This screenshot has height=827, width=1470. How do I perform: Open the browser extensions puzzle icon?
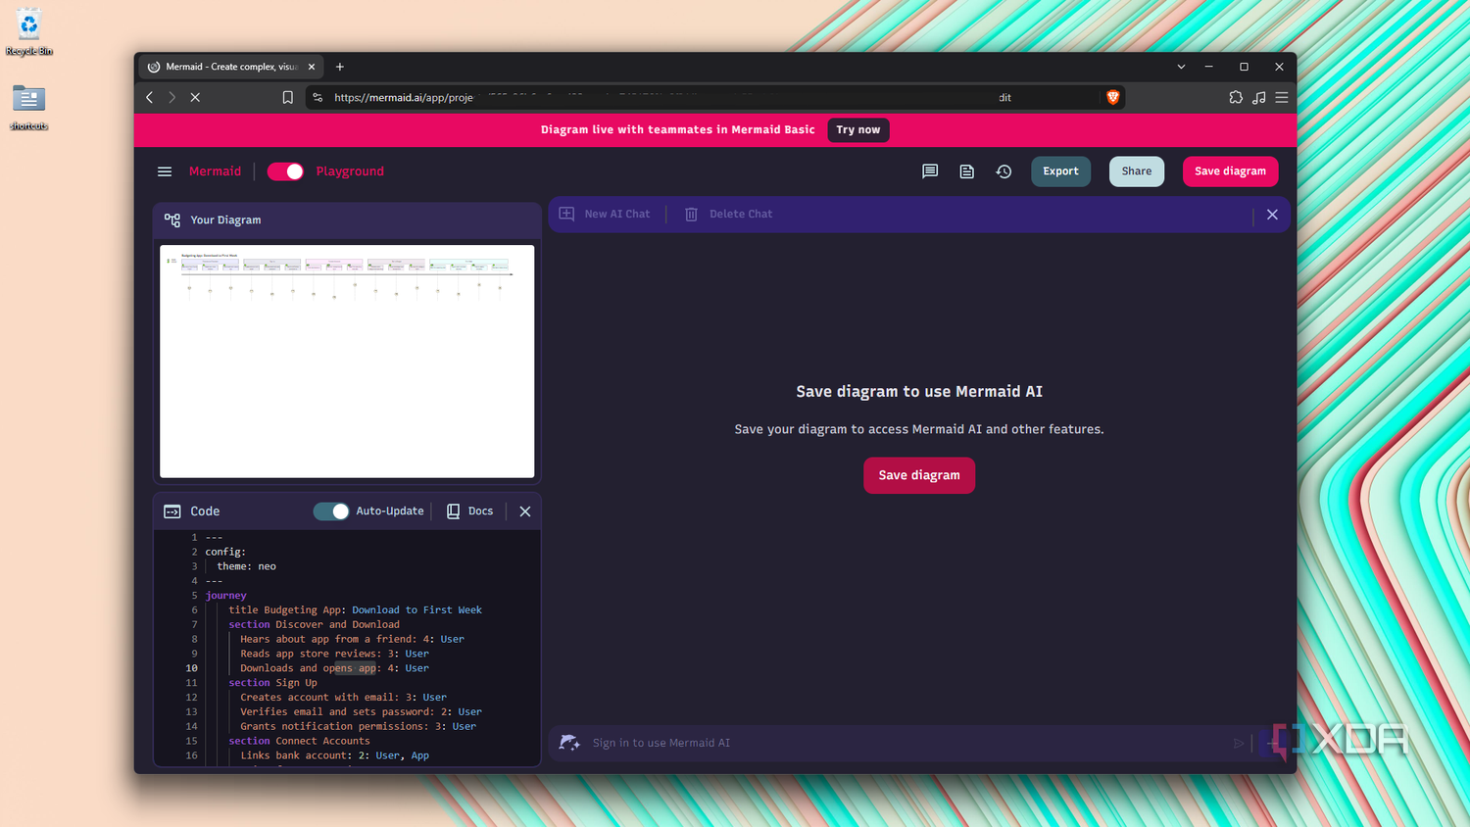[1236, 97]
